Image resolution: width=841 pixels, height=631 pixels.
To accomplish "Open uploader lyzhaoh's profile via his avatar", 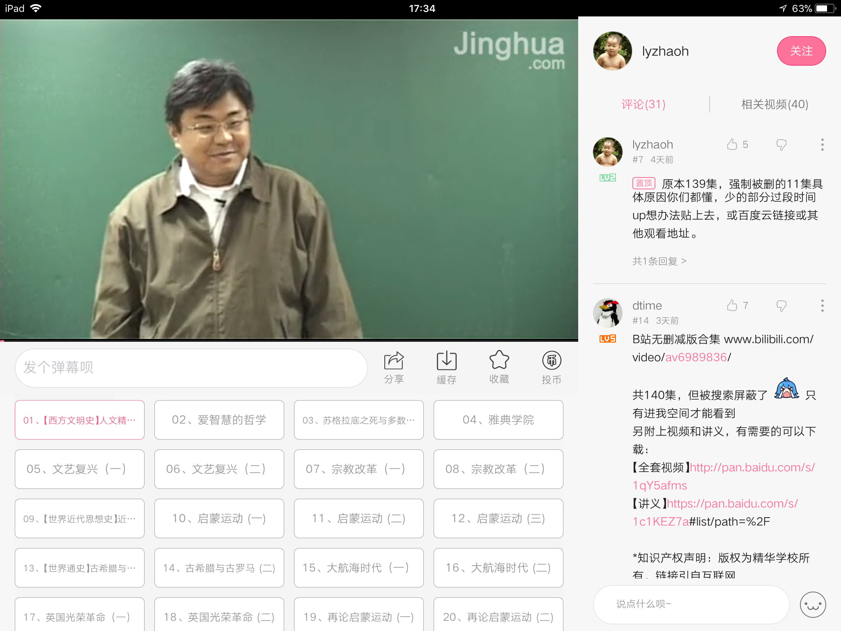I will pos(611,51).
